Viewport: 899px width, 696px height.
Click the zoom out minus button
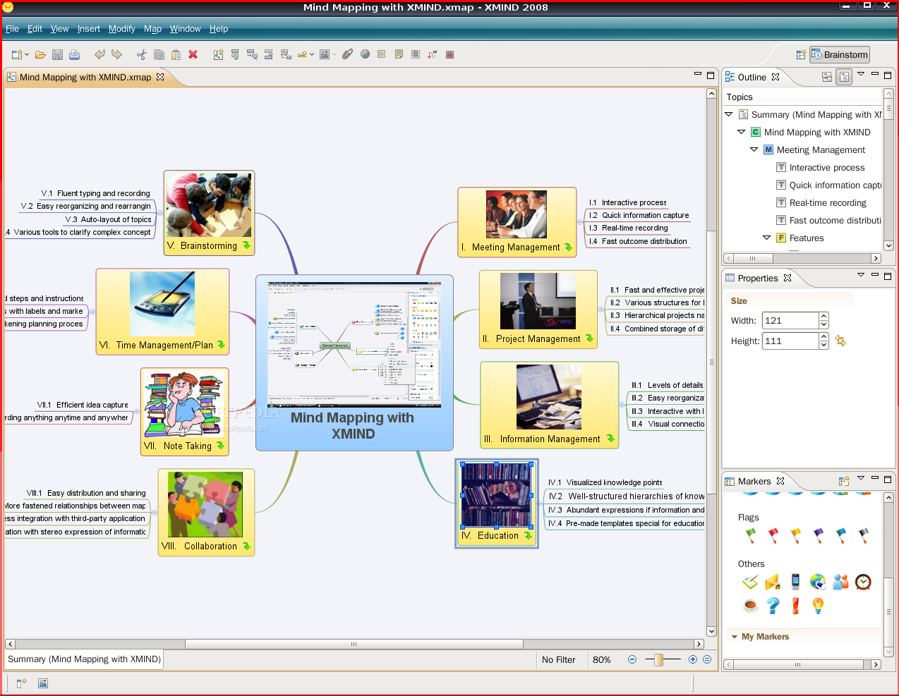(x=632, y=659)
